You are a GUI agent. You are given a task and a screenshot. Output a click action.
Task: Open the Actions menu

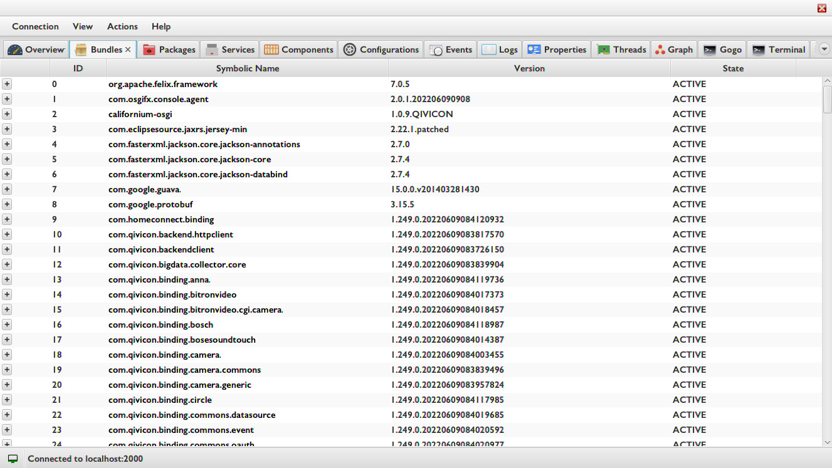coord(122,26)
